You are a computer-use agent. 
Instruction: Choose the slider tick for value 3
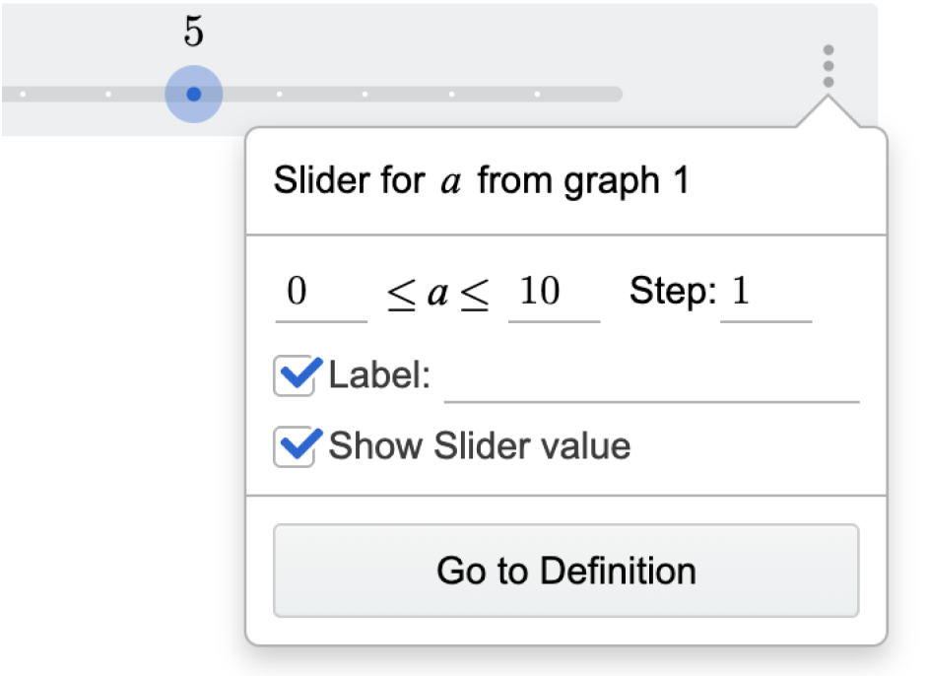23,95
